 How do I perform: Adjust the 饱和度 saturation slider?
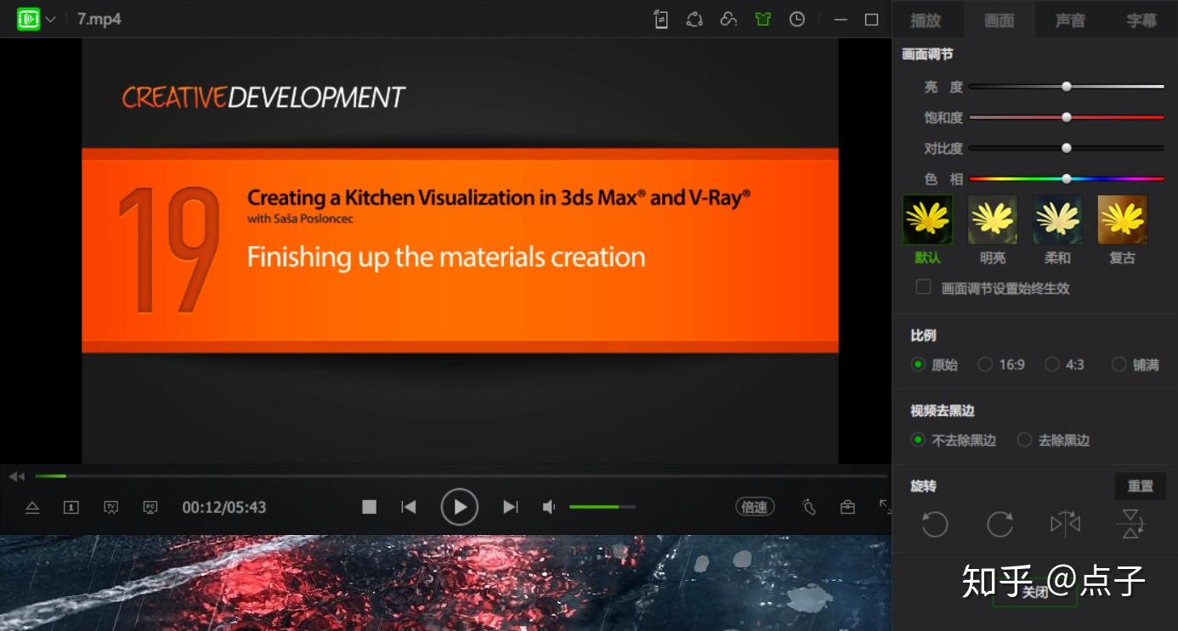coord(1067,117)
